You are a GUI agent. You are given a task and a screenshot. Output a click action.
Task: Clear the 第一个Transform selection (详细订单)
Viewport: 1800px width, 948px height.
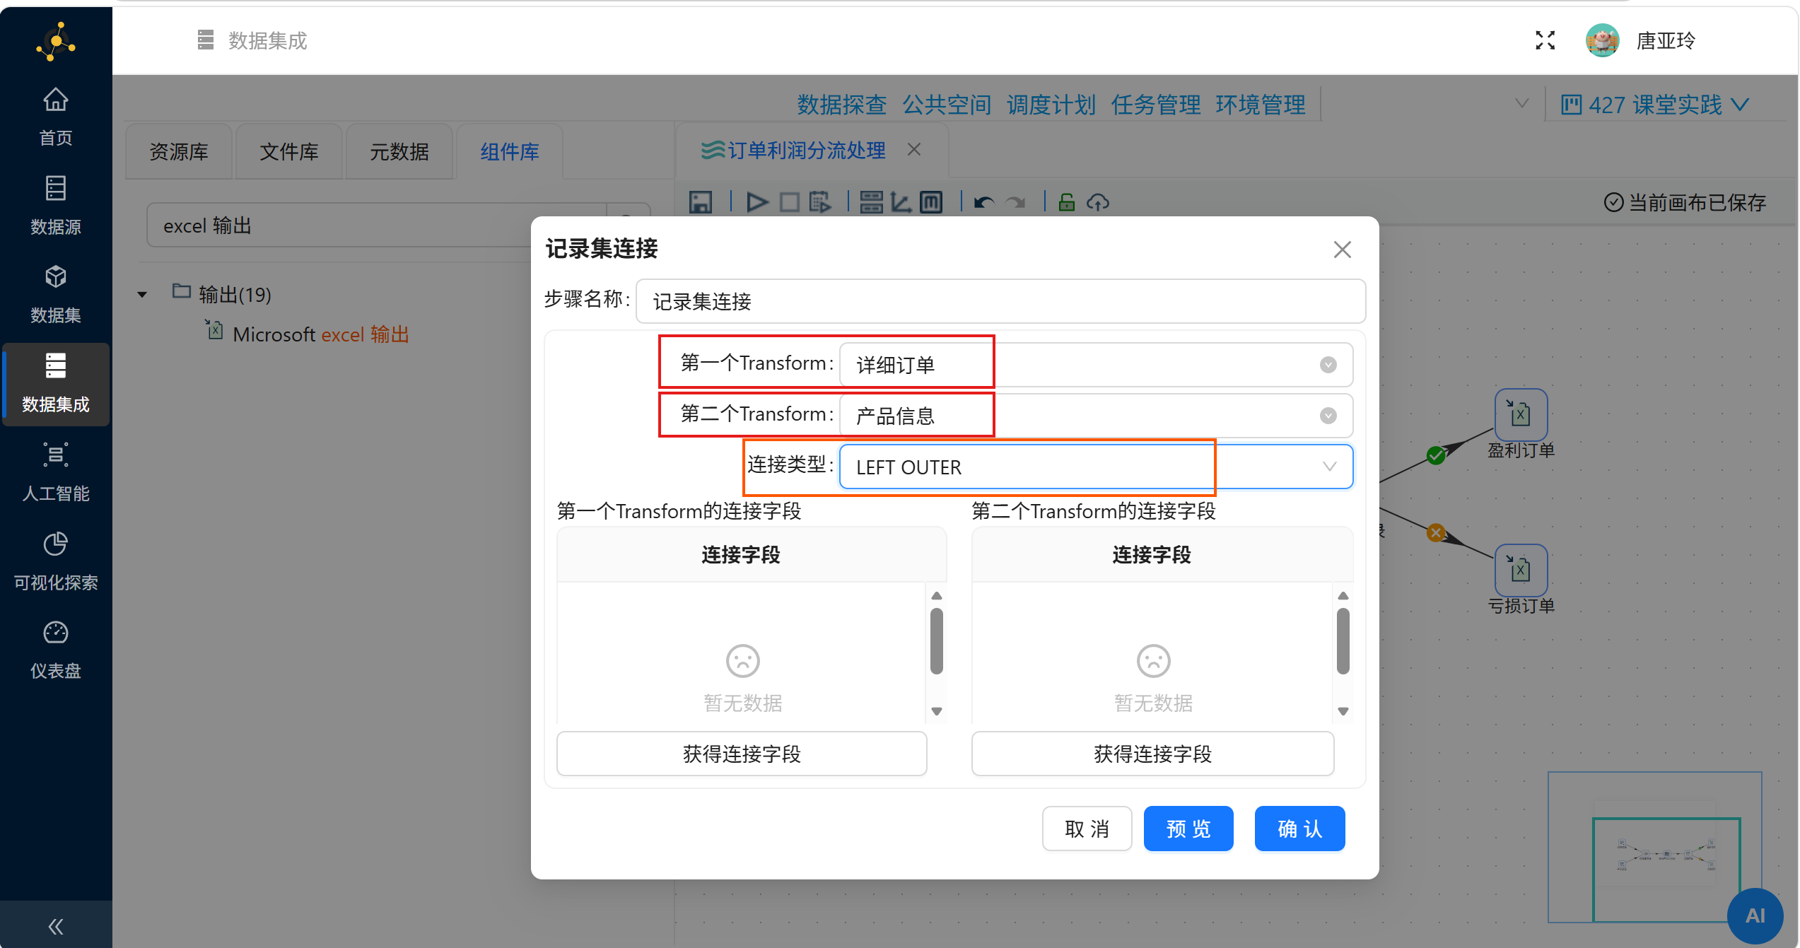[1328, 365]
